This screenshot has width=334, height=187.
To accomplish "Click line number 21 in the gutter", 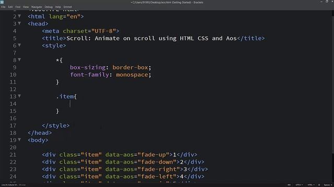I will (13, 155).
